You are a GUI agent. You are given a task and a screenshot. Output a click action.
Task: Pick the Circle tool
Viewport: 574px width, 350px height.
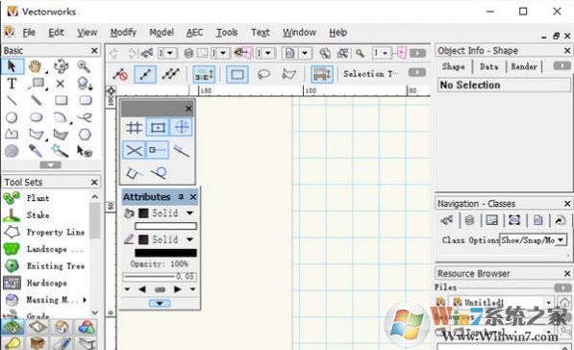pos(12,117)
